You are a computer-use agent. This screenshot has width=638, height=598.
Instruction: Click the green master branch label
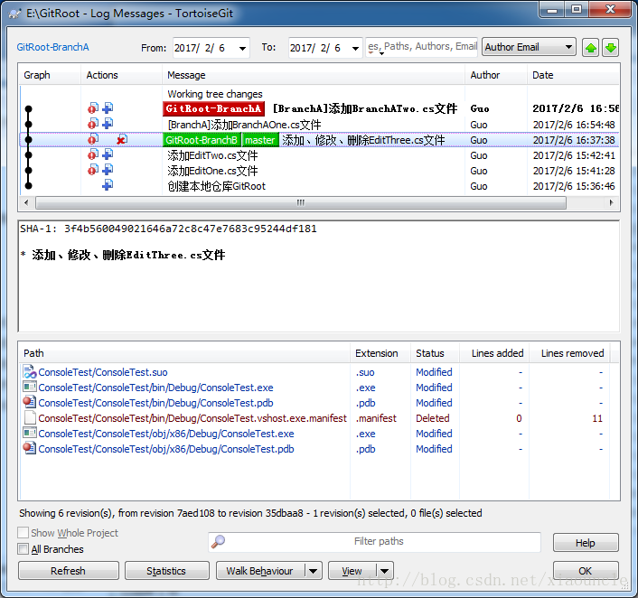(x=260, y=140)
